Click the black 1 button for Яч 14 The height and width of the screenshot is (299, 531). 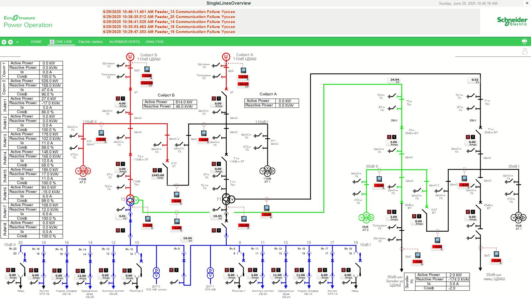tap(83, 271)
